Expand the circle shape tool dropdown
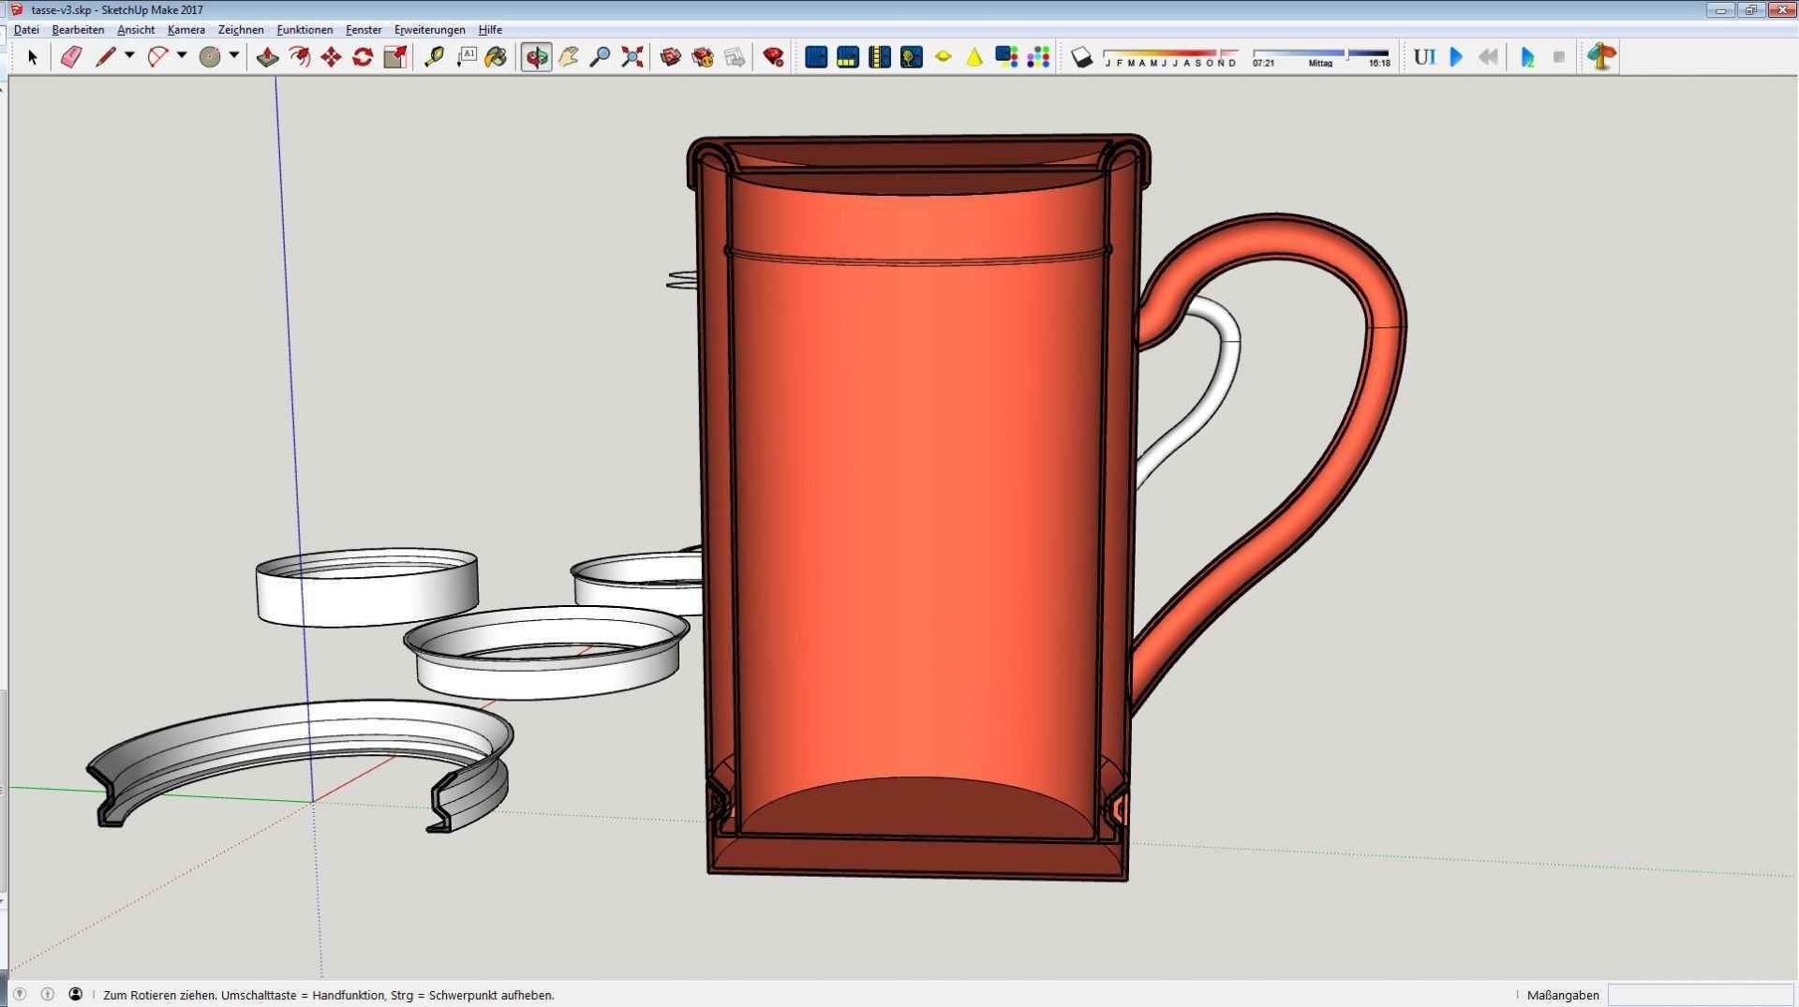Viewport: 1799px width, 1007px height. pyautogui.click(x=234, y=56)
